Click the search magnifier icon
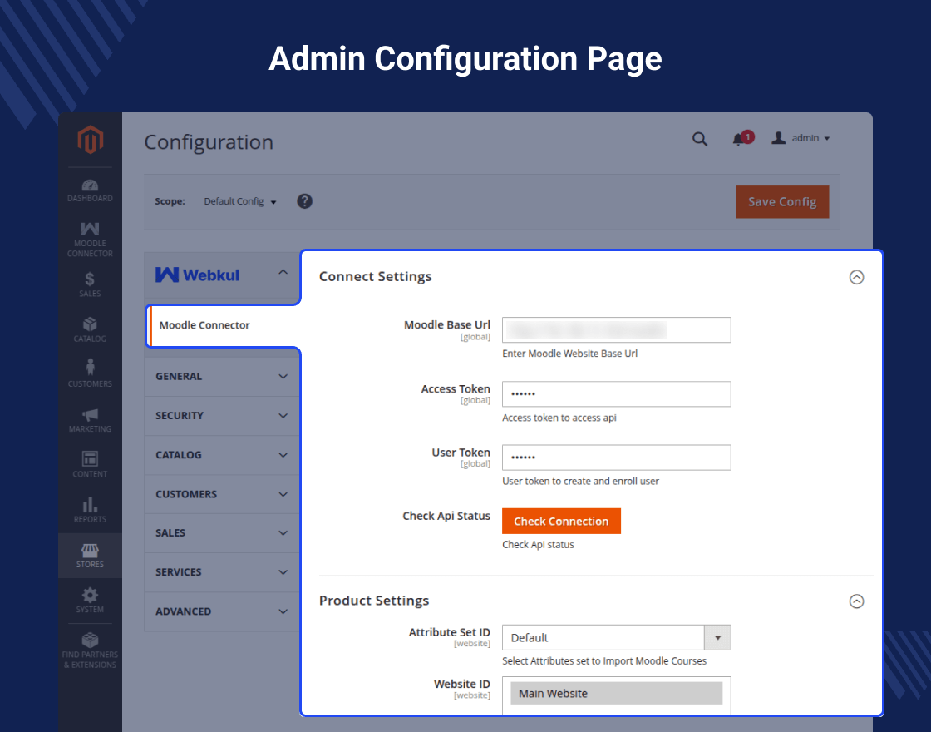Viewport: 931px width, 732px height. click(x=700, y=139)
